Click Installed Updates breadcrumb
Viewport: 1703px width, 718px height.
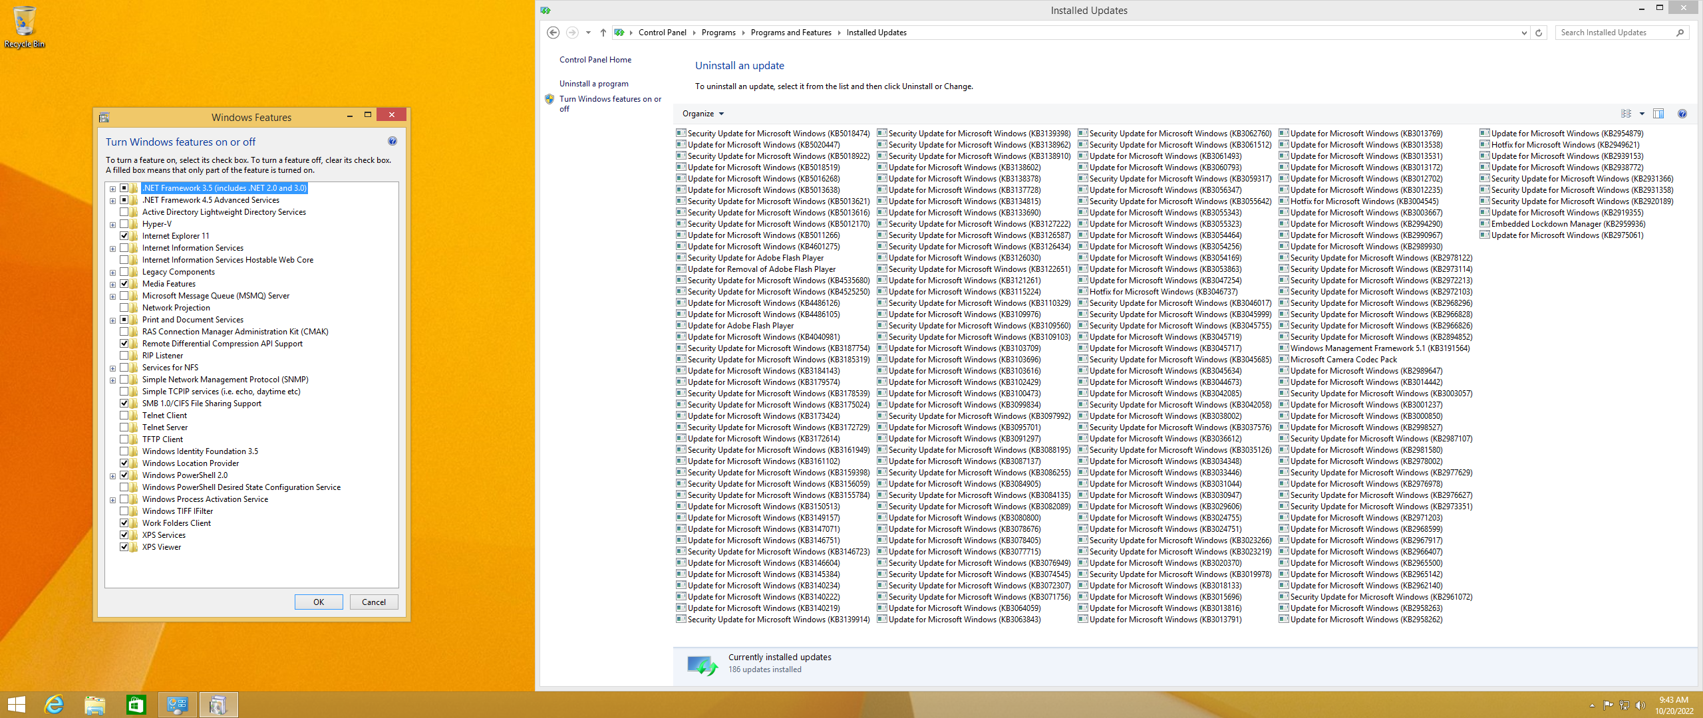pos(876,33)
